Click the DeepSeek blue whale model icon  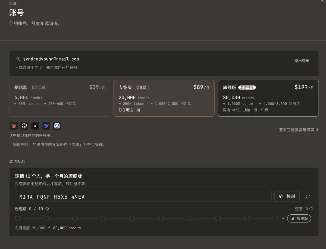coord(46,126)
